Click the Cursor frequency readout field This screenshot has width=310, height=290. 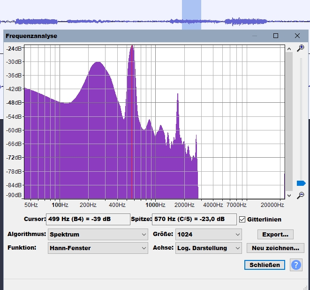[x=88, y=219]
